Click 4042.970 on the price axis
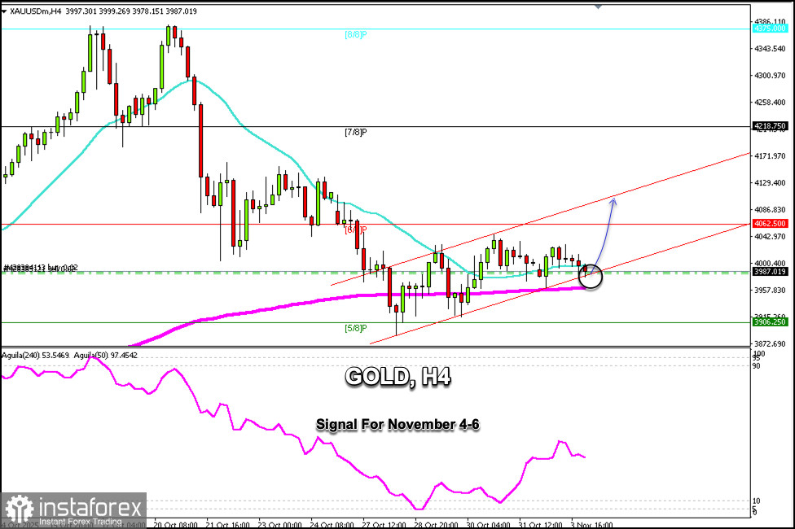The width and height of the screenshot is (795, 529). pos(770,237)
